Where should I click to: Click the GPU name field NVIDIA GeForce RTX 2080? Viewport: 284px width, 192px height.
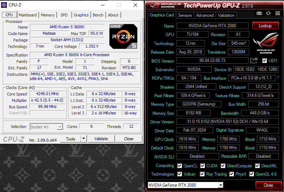(212, 26)
